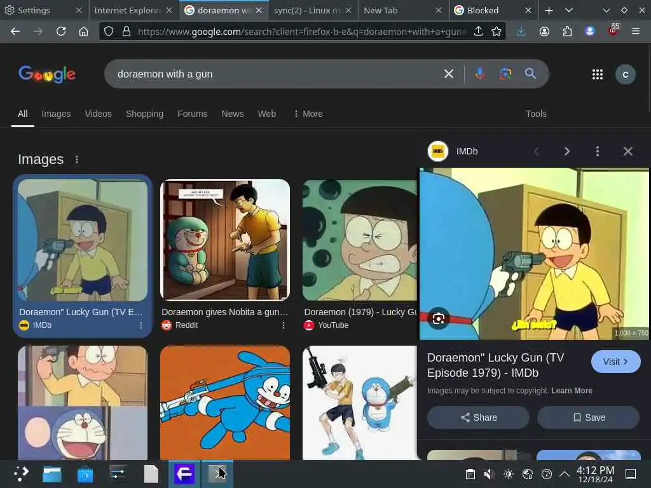Open the orange background blue rabbit thumbnail
Image resolution: width=651 pixels, height=488 pixels.
click(224, 402)
